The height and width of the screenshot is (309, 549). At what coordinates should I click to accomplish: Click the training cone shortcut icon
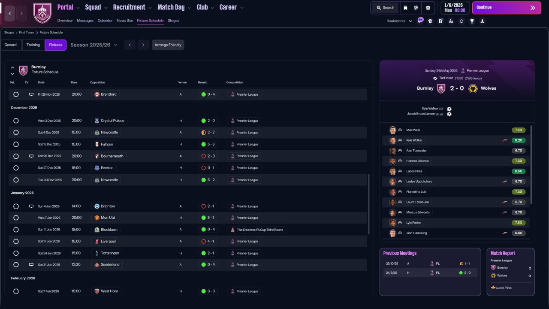click(482, 21)
